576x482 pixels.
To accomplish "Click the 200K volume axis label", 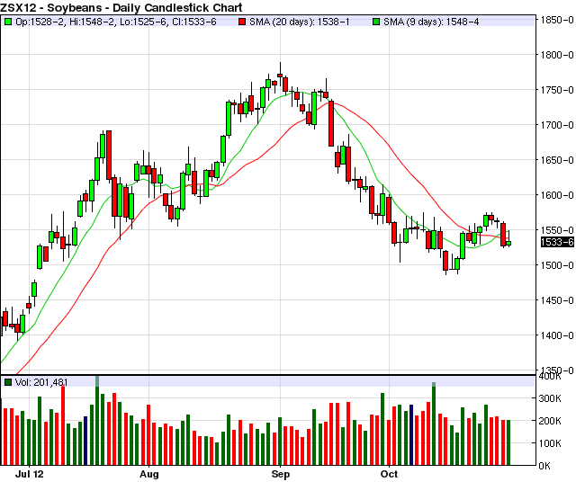I will [x=550, y=421].
